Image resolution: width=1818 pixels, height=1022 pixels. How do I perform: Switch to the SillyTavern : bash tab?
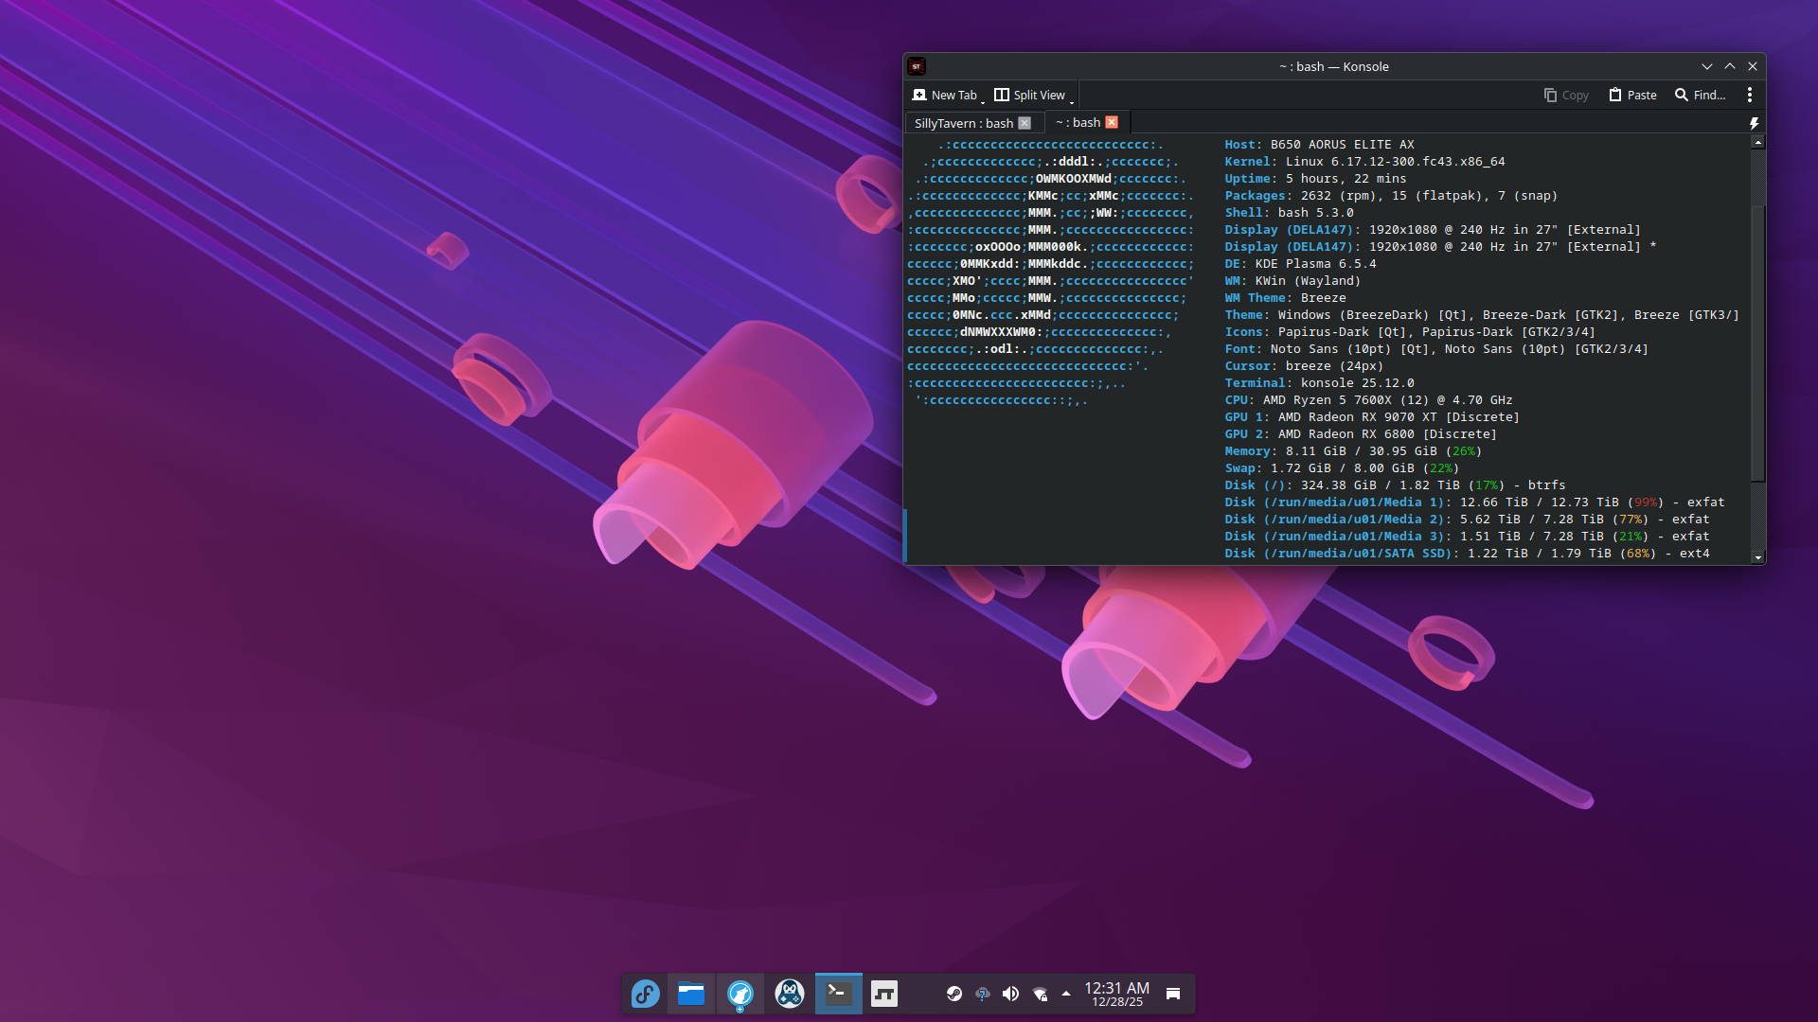pyautogui.click(x=963, y=123)
